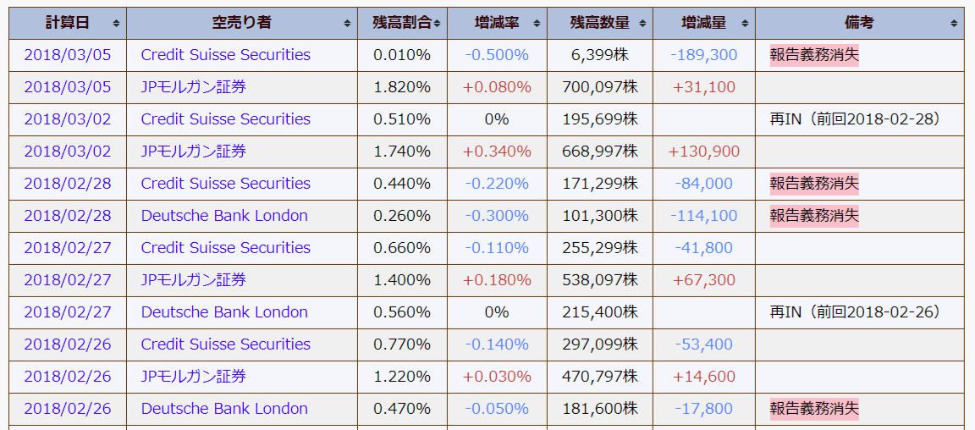Sort by 残高数量 column arrows
The height and width of the screenshot is (430, 975).
642,24
